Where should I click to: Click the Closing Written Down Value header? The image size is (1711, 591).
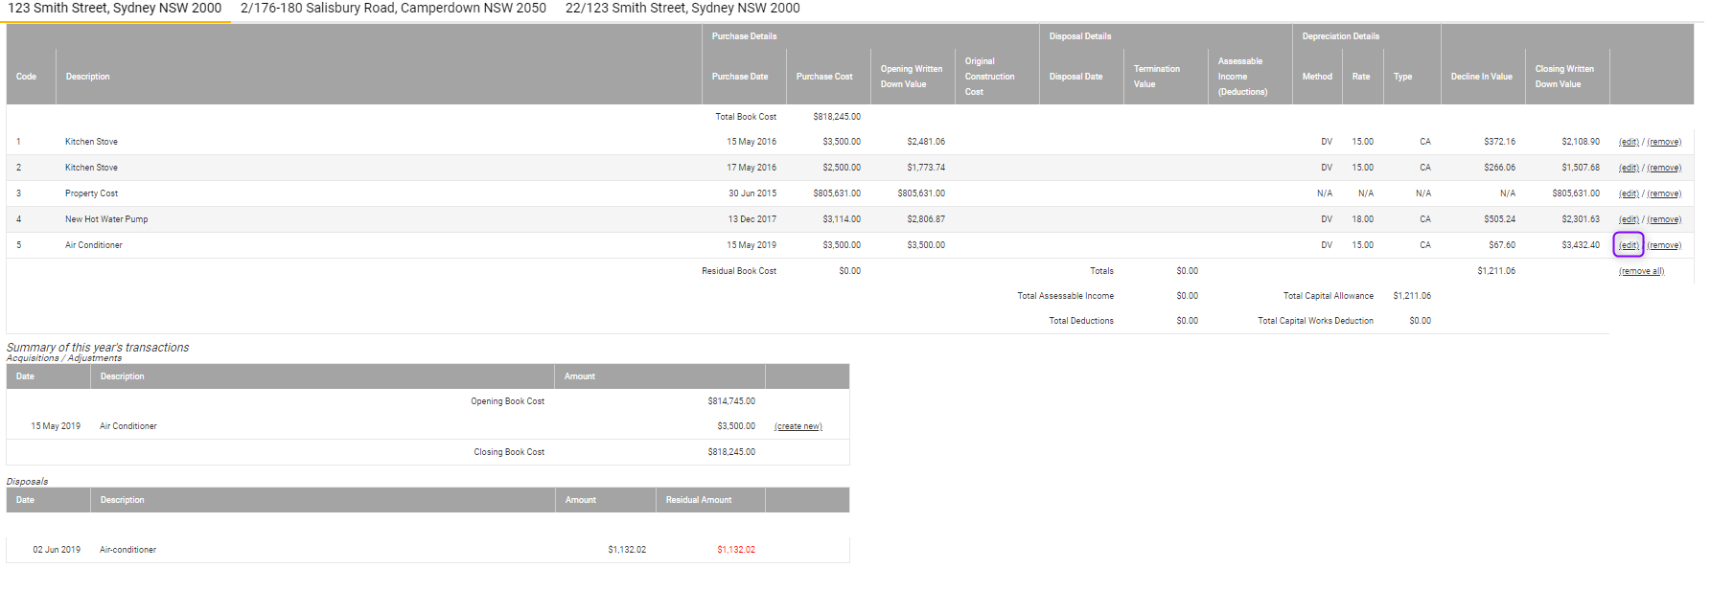(1564, 77)
